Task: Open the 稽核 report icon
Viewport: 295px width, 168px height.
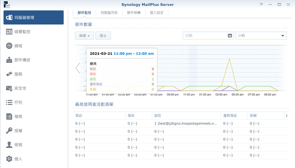Action: click(x=9, y=116)
